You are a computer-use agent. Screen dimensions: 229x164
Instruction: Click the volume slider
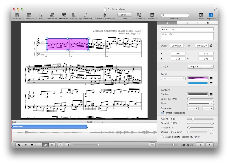point(168,145)
